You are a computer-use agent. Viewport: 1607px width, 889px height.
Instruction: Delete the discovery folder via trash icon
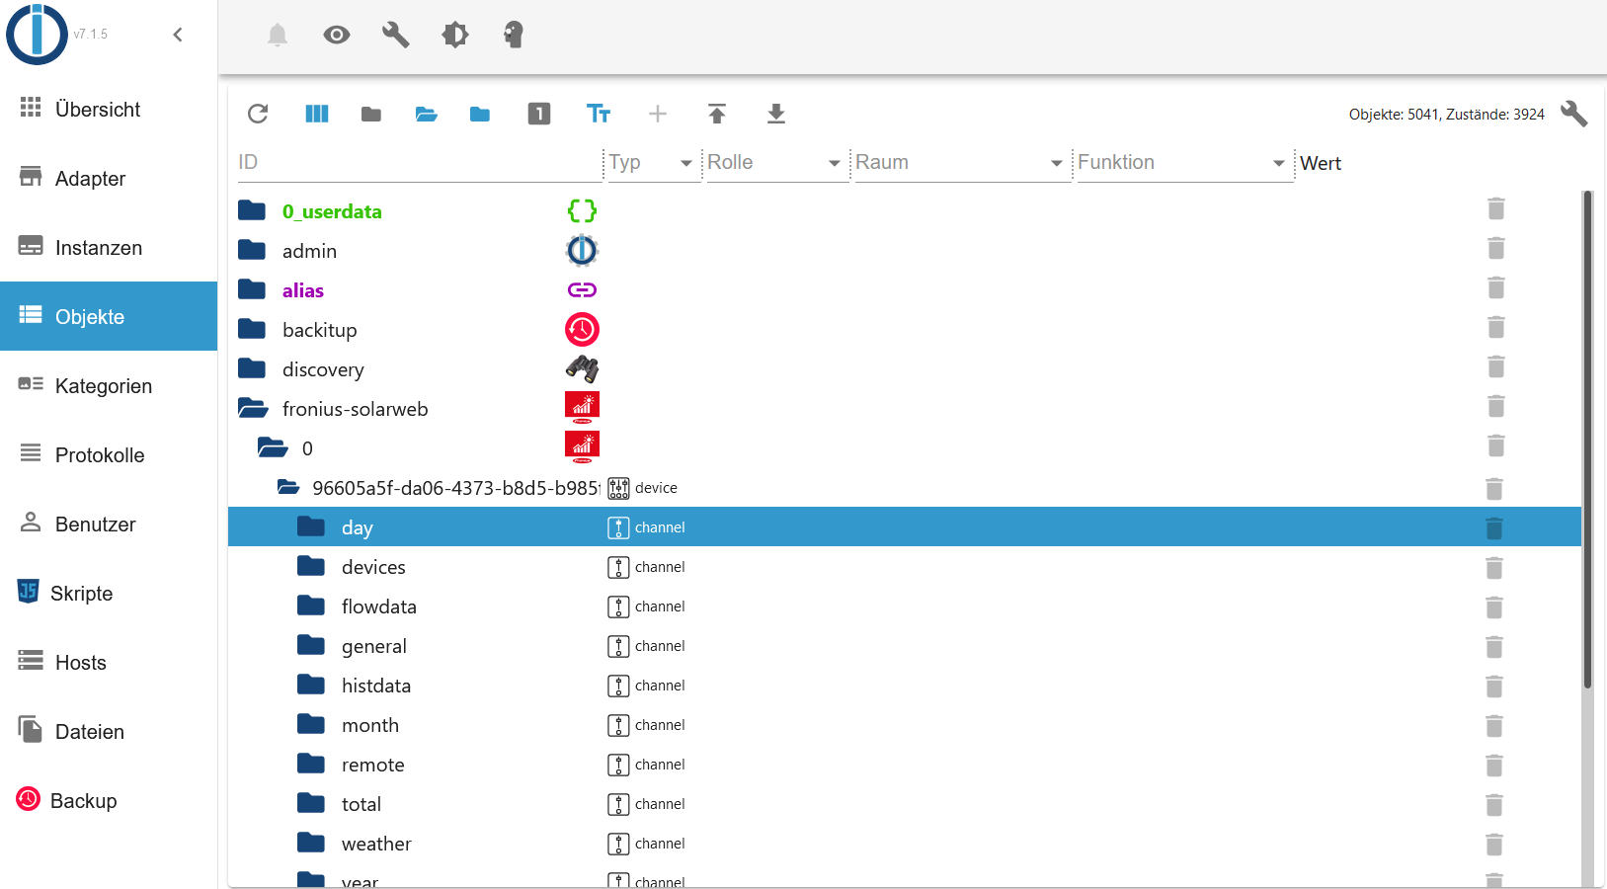[1496, 366]
